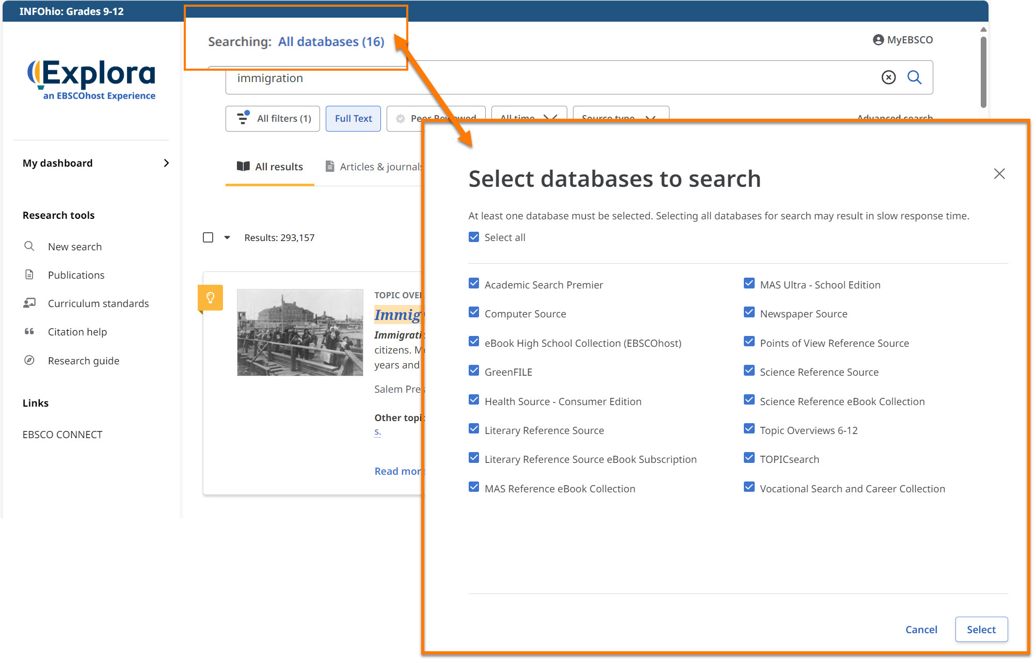1036x659 pixels.
Task: Uncheck Academic Search Premier
Action: [x=474, y=283]
